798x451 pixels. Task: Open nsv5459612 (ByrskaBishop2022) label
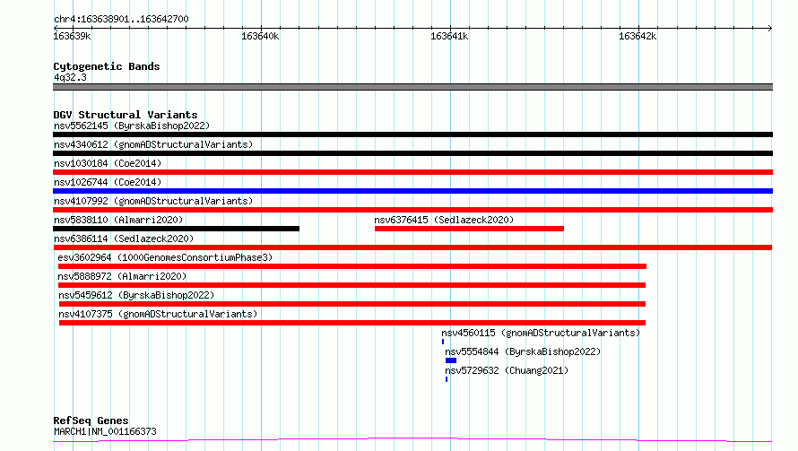[x=136, y=295]
